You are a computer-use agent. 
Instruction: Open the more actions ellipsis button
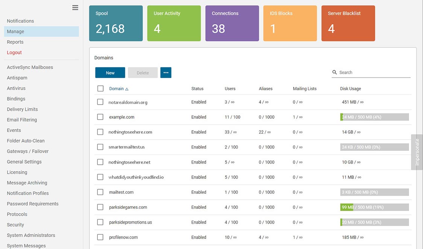(166, 73)
